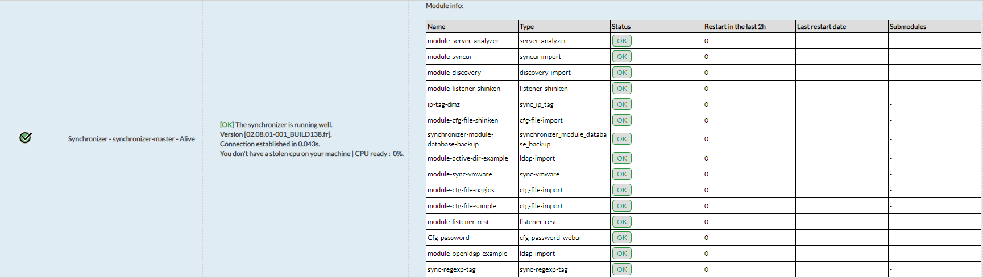Click the green [OK] synchronizer status text
Viewport: 983px width, 278px height.
point(227,125)
